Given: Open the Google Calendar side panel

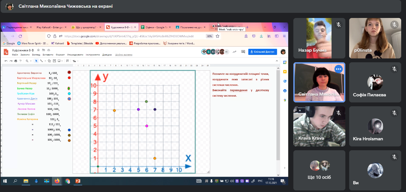Looking at the screenshot, I should click(x=285, y=62).
